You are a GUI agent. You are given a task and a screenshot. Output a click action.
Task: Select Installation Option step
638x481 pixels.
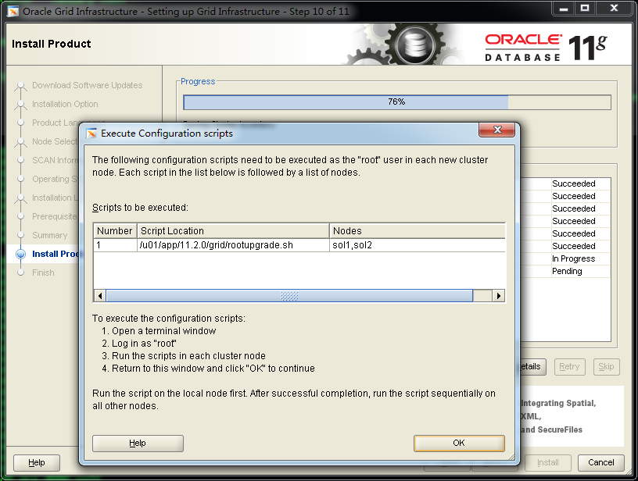pyautogui.click(x=65, y=104)
